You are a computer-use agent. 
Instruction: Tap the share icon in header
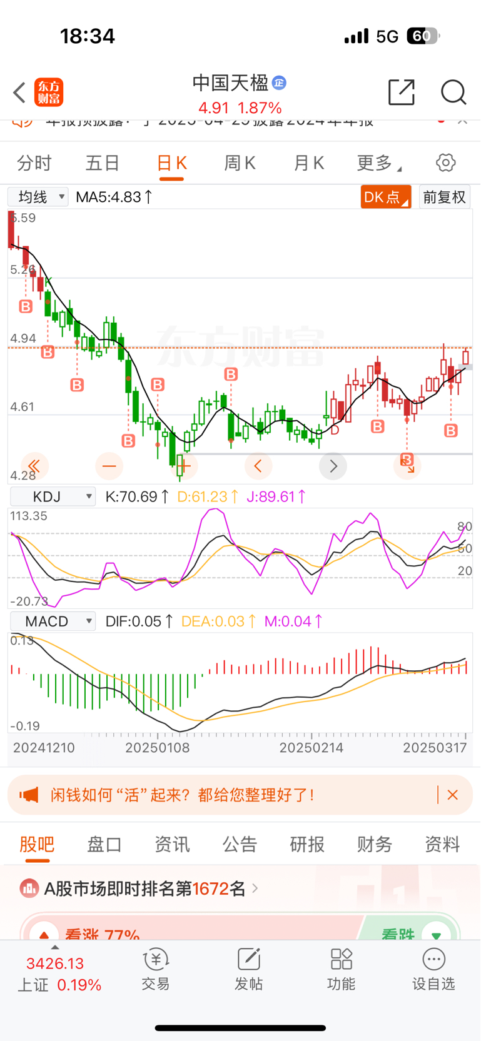[402, 92]
